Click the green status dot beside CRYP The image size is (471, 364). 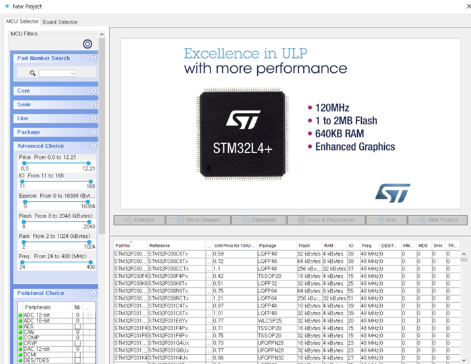tap(20, 343)
